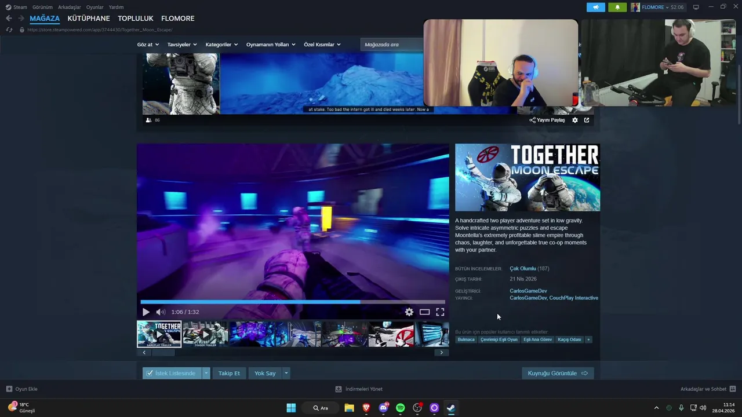Mute the trailer volume speaker icon
Screen dimensions: 742x417
[x=161, y=312]
